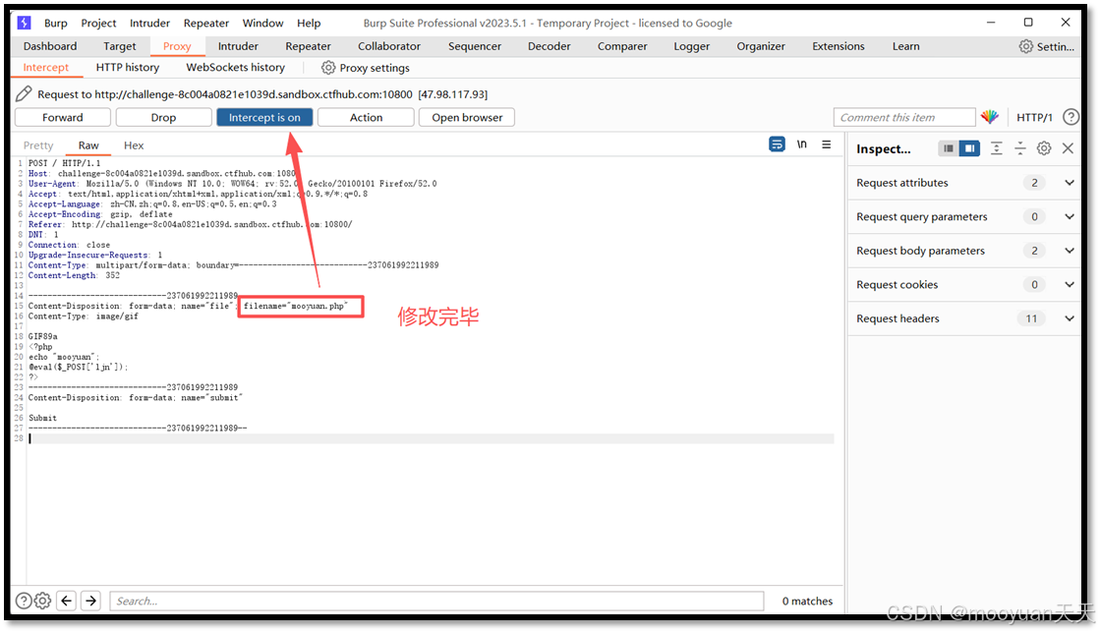Toggle the Intercept is on button
Screen dimensions: 1100x633
[x=264, y=117]
